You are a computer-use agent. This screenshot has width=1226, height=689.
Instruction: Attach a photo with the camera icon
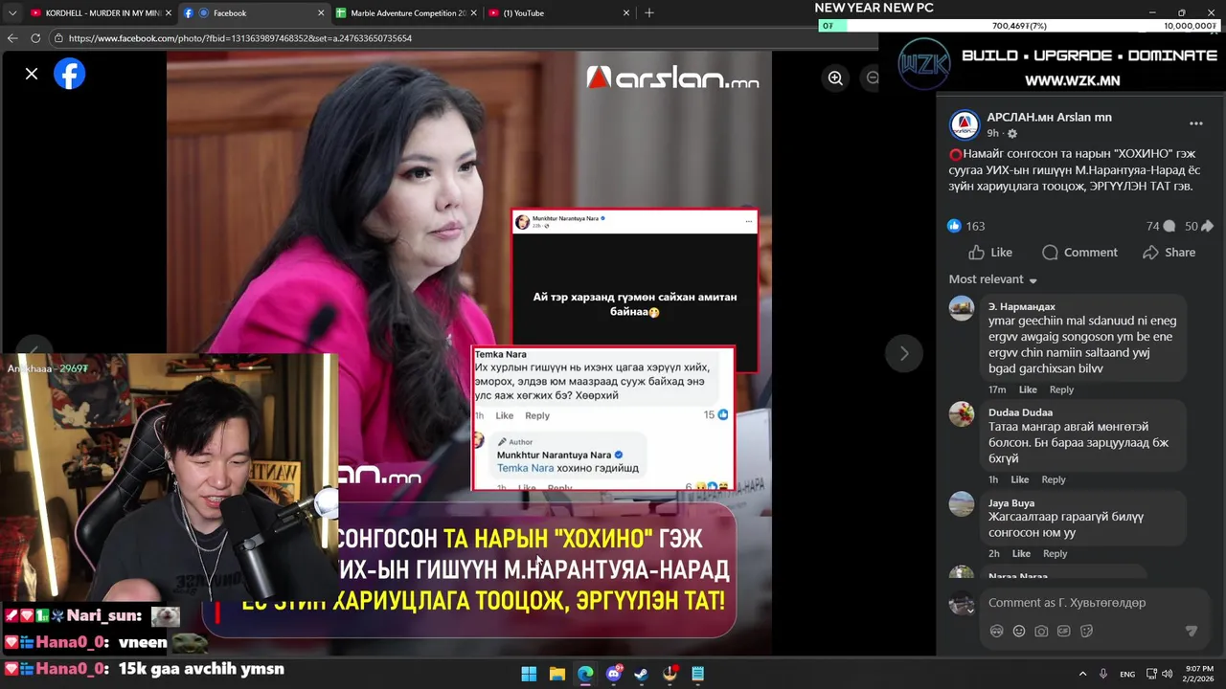pyautogui.click(x=1041, y=632)
